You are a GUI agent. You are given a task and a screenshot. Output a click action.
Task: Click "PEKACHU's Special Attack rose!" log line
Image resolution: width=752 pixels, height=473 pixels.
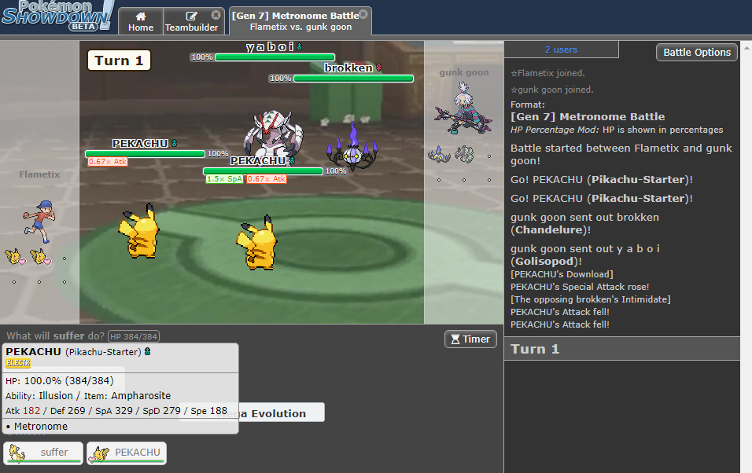(580, 287)
